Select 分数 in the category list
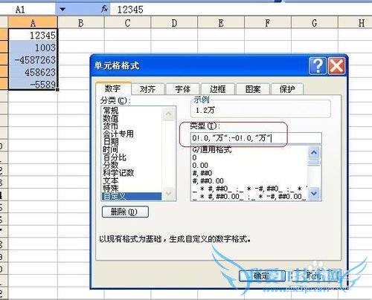The height and width of the screenshot is (300, 372). click(x=132, y=165)
